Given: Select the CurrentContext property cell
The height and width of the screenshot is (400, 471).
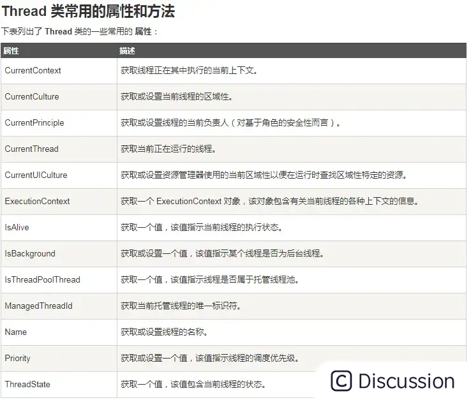Looking at the screenshot, I should point(59,71).
